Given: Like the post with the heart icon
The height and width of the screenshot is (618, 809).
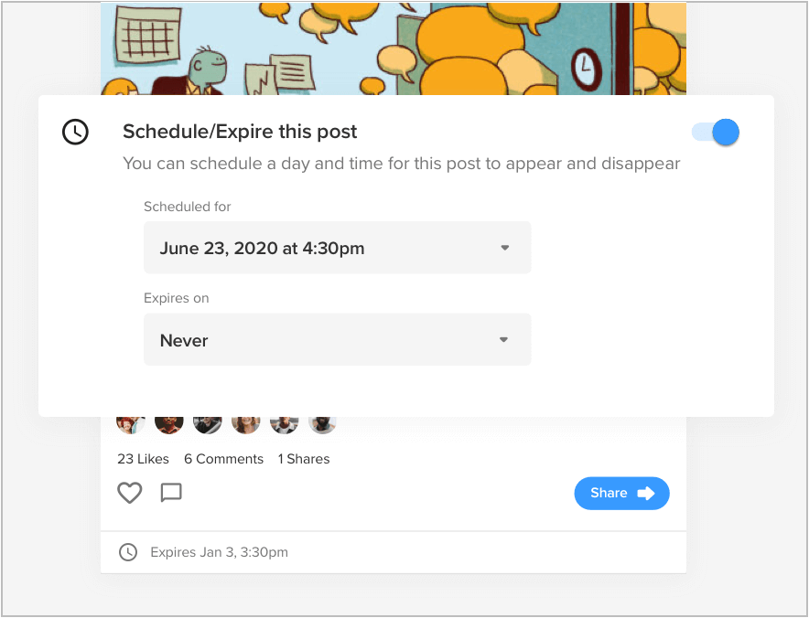Looking at the screenshot, I should point(130,493).
